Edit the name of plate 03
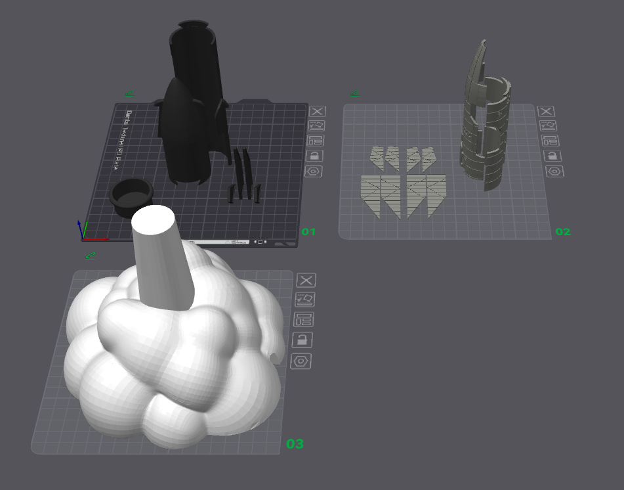Screen dimensions: 624x490 tap(90, 256)
